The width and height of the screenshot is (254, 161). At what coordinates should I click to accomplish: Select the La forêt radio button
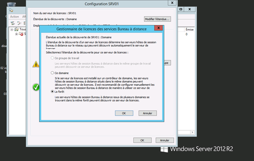coord(52,92)
